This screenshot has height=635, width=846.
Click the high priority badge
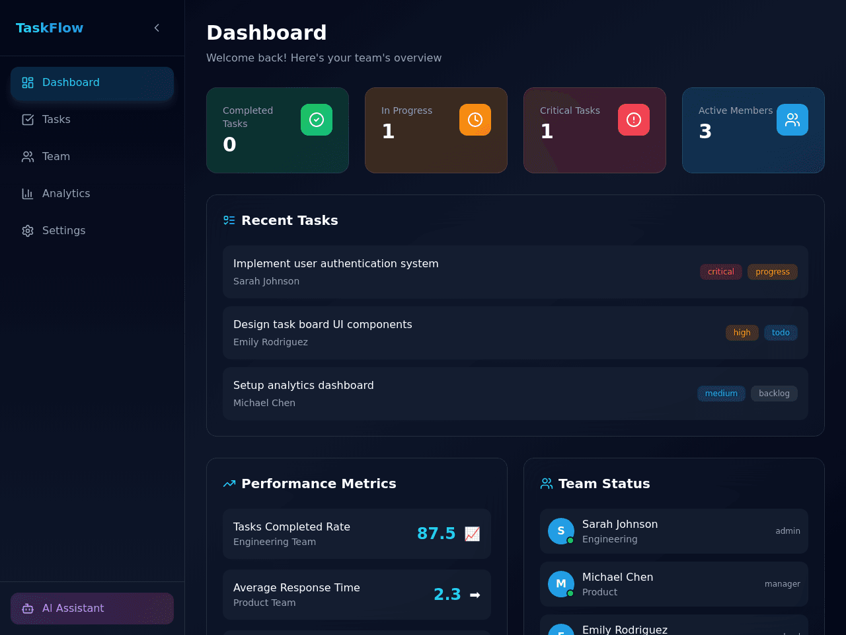[742, 333]
